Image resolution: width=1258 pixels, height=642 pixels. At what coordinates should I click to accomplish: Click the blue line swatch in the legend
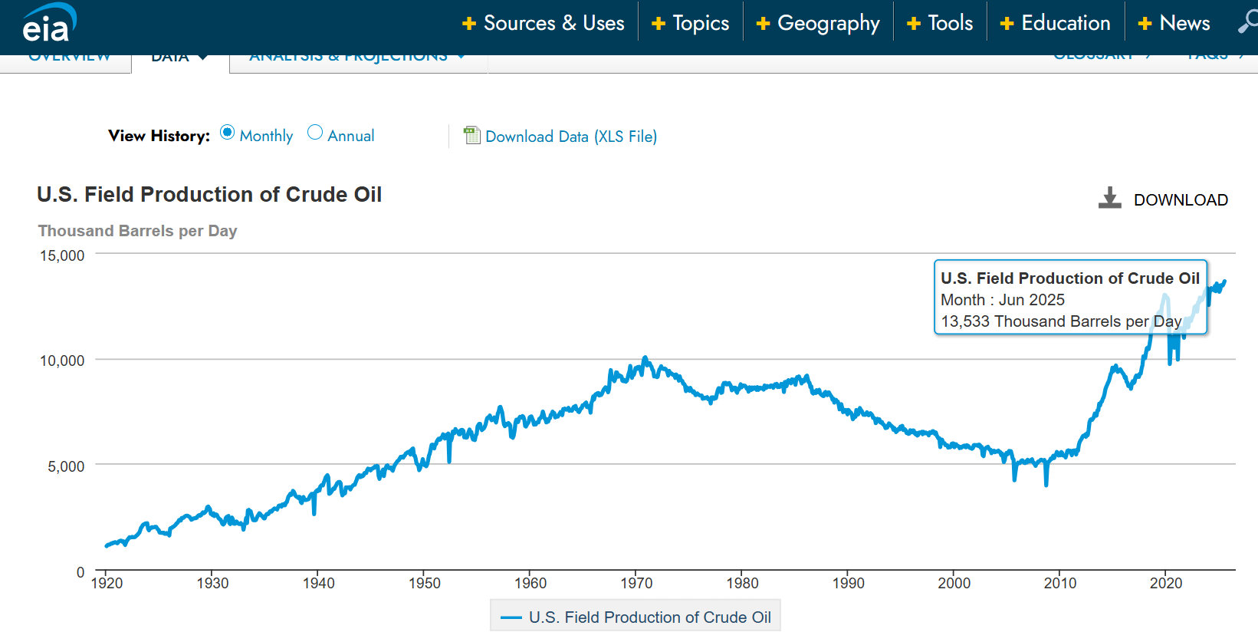click(x=511, y=617)
